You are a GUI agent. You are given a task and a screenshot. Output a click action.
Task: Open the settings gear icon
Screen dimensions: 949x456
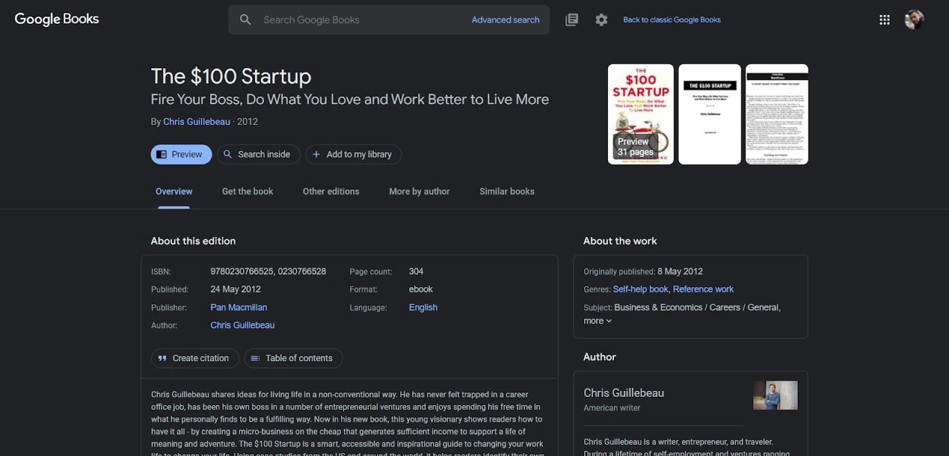click(602, 20)
